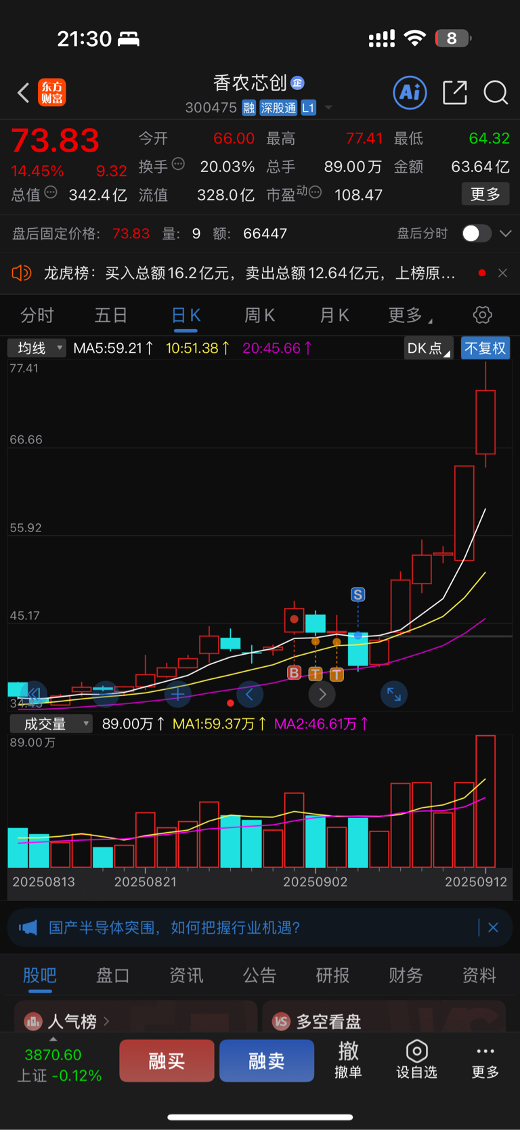The width and height of the screenshot is (520, 1130).
Task: Tap the share export icon
Action: [x=455, y=93]
